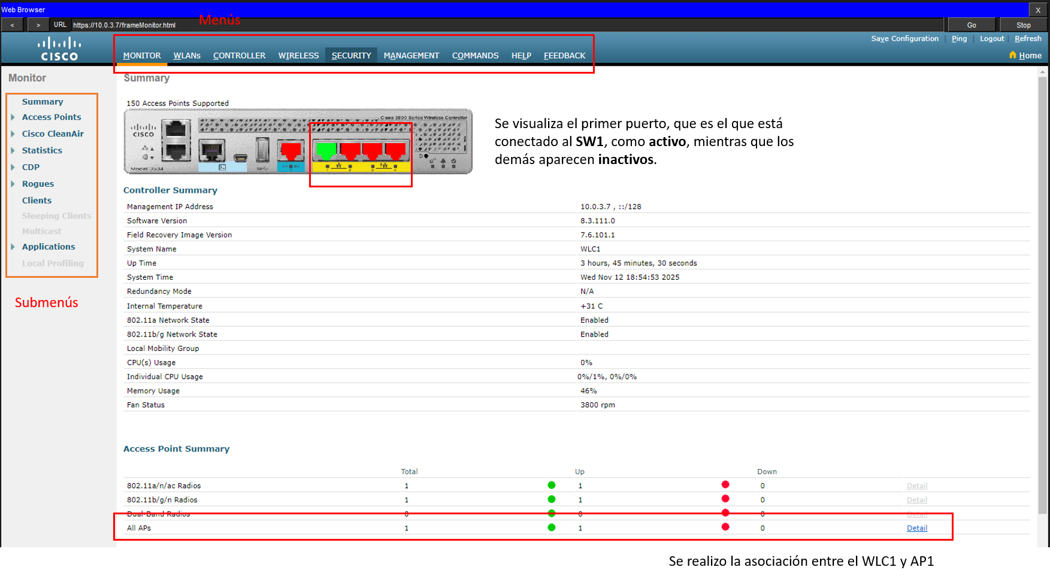1050x579 pixels.
Task: Click the green active port on controller image
Action: point(326,150)
